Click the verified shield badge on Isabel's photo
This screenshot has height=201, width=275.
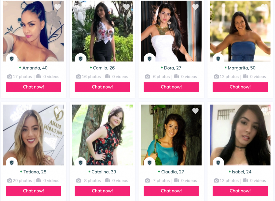218,162
